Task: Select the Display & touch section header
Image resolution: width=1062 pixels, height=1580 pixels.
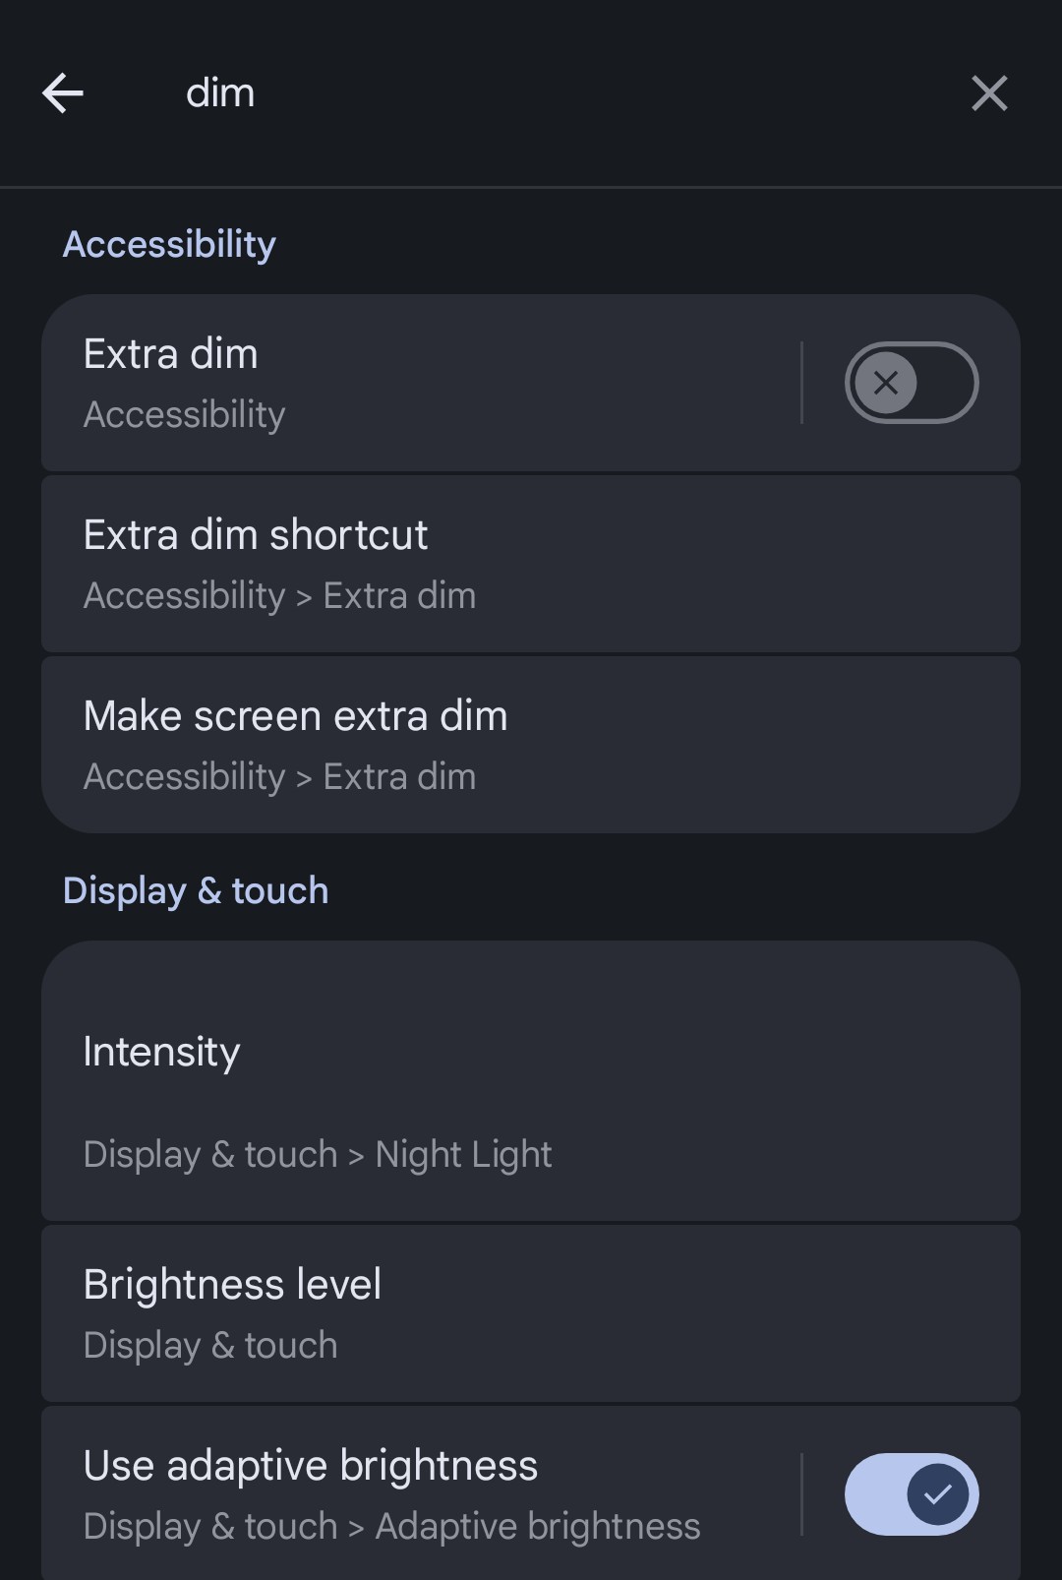Action: (x=196, y=890)
